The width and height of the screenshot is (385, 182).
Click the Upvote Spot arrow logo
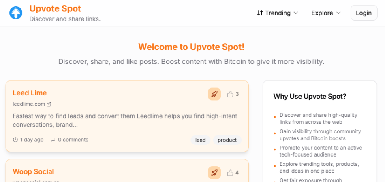[16, 13]
